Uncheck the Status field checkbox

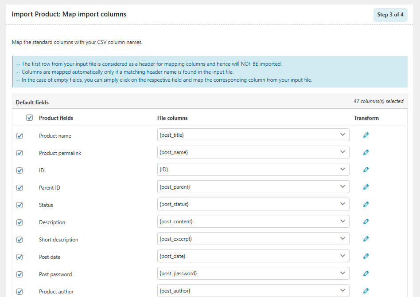tap(19, 205)
